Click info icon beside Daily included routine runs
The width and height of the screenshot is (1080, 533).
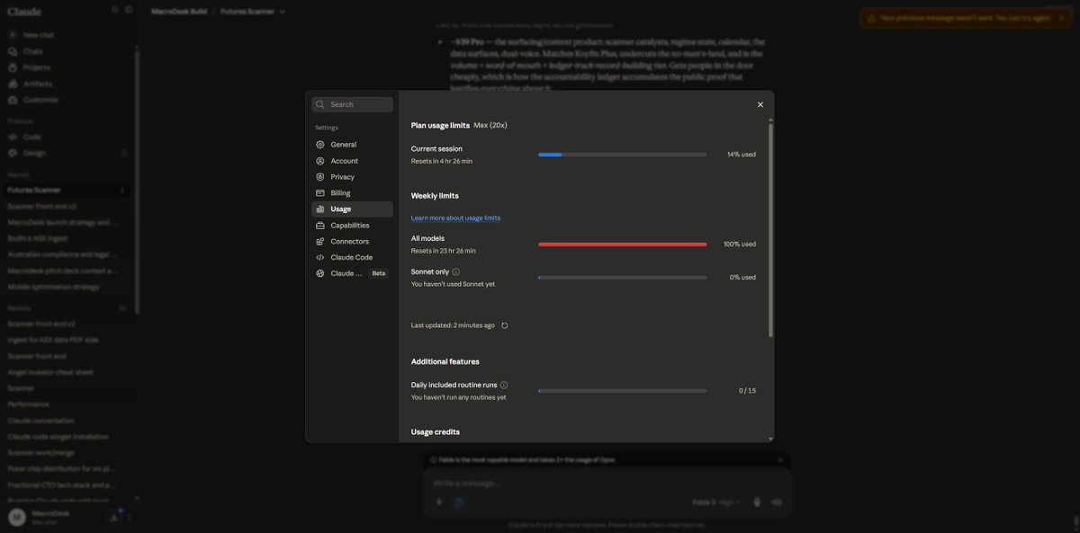[504, 385]
